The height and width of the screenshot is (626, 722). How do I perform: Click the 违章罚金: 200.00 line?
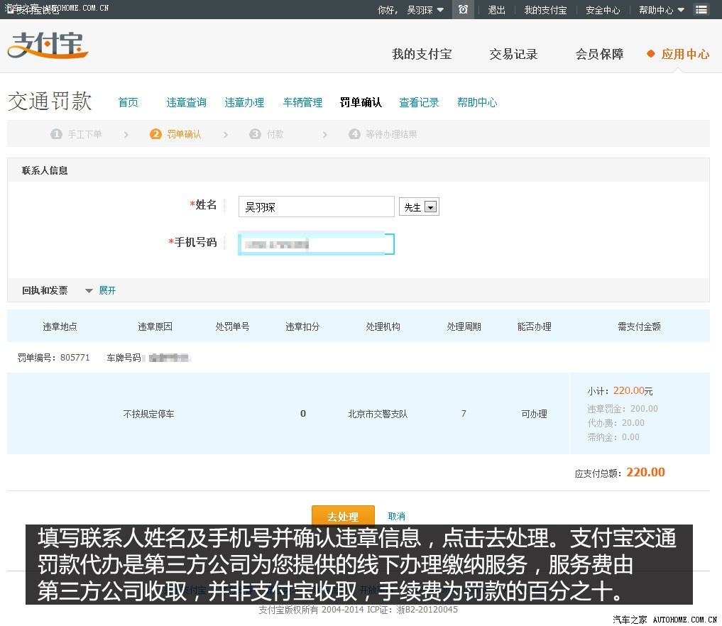623,408
